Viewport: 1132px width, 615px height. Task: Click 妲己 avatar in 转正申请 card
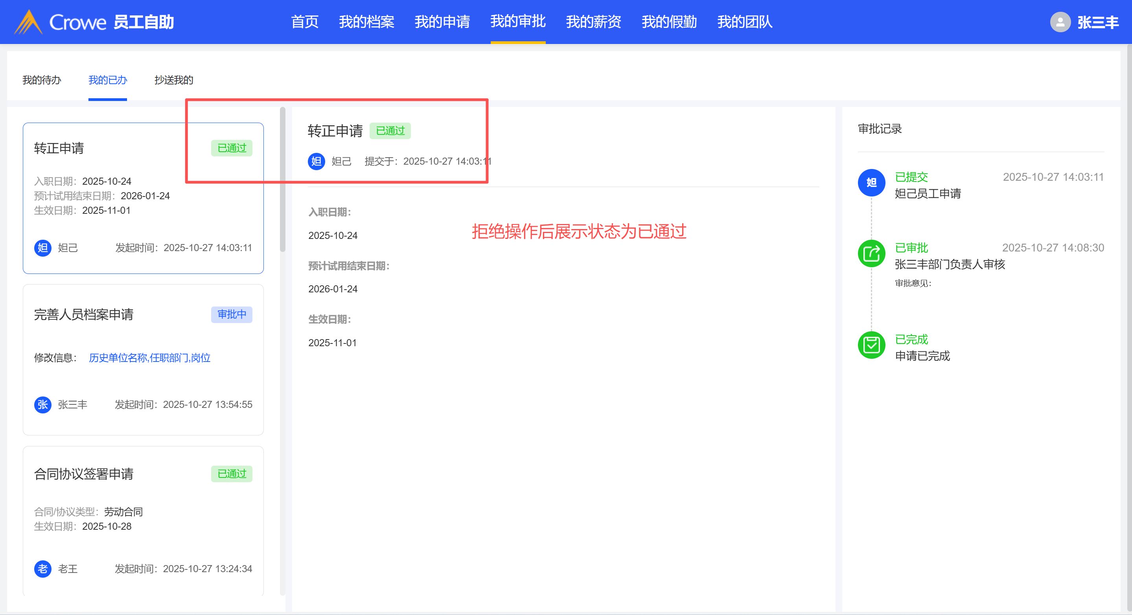pos(42,248)
